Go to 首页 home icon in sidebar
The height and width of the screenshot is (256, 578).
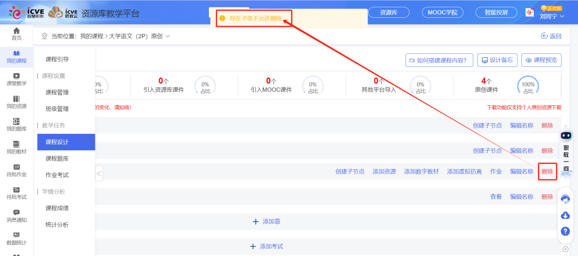16,34
